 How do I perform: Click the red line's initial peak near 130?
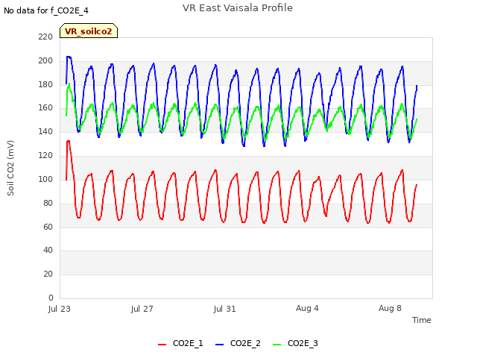click(x=69, y=141)
